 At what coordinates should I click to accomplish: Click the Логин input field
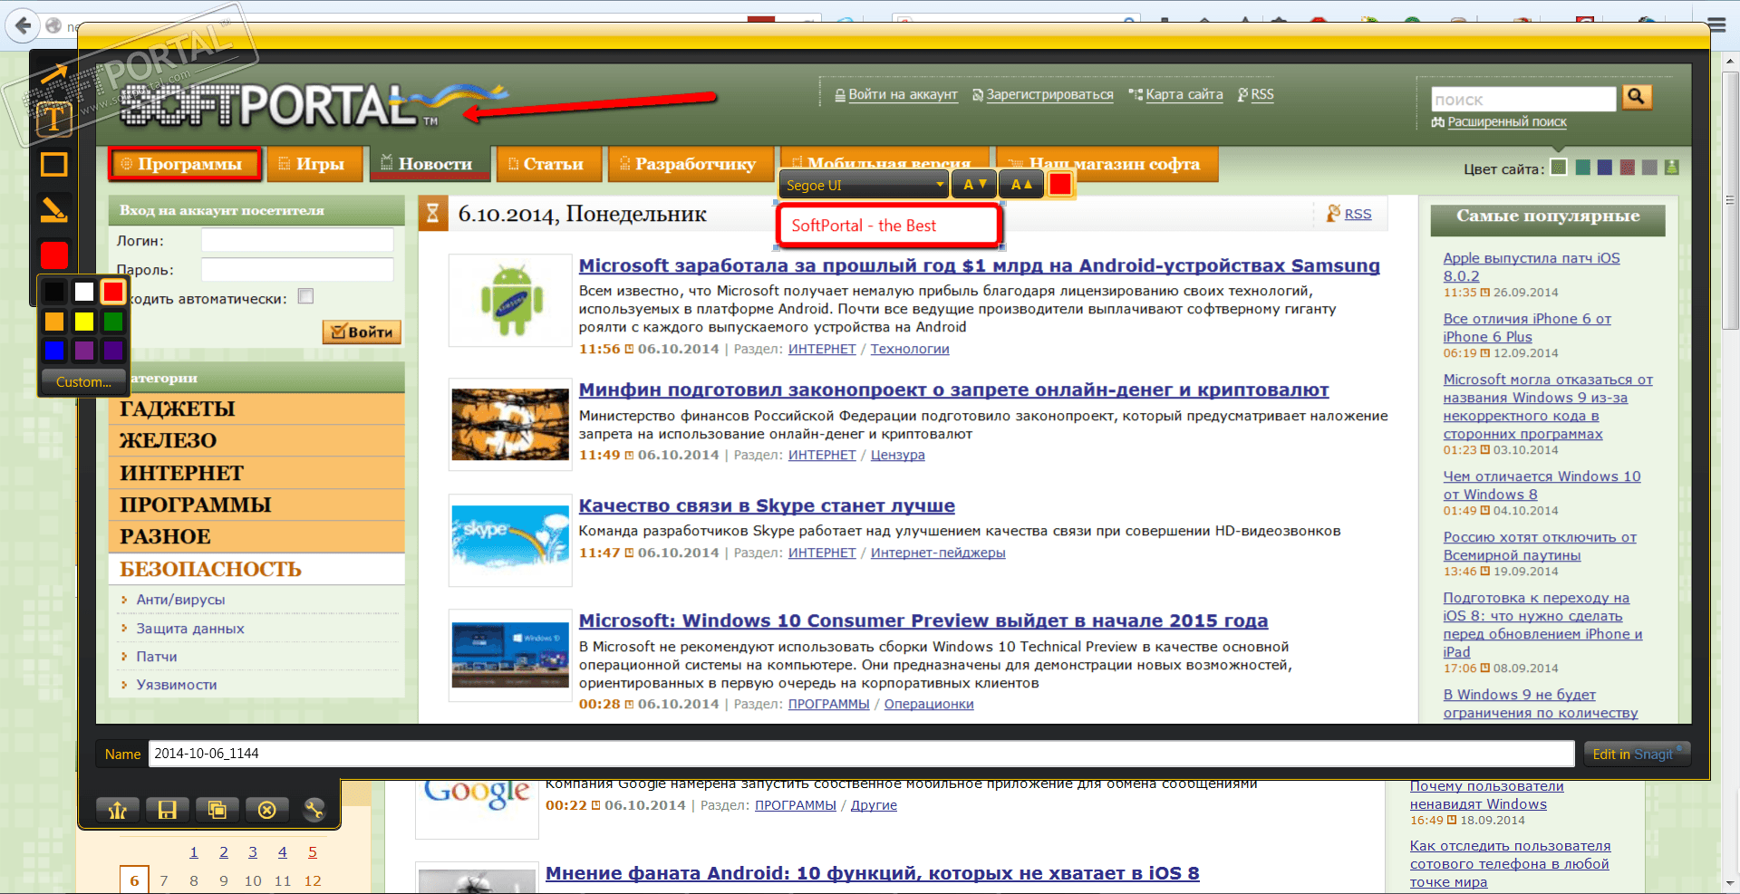(297, 240)
